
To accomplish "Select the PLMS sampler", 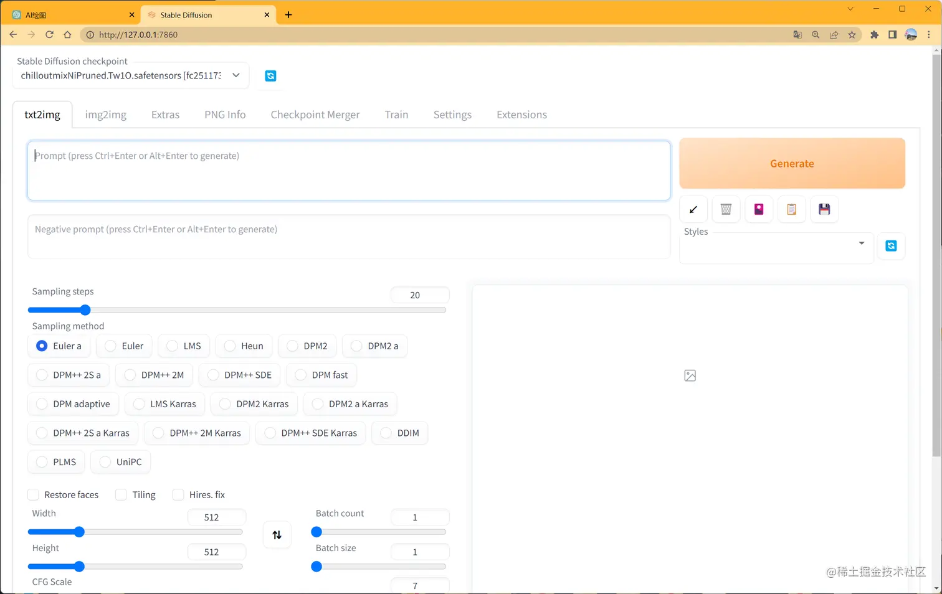I will (56, 462).
